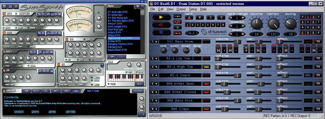Image resolution: width=325 pixels, height=119 pixels.
Task: Click pan slider handle for 808 HiHat Open
Action: click(x=261, y=84)
